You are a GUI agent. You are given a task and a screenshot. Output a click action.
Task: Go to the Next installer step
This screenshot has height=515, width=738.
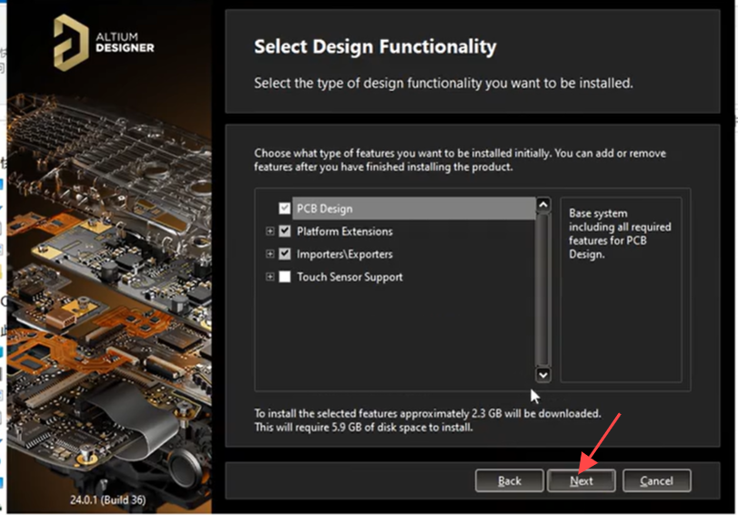tap(581, 480)
